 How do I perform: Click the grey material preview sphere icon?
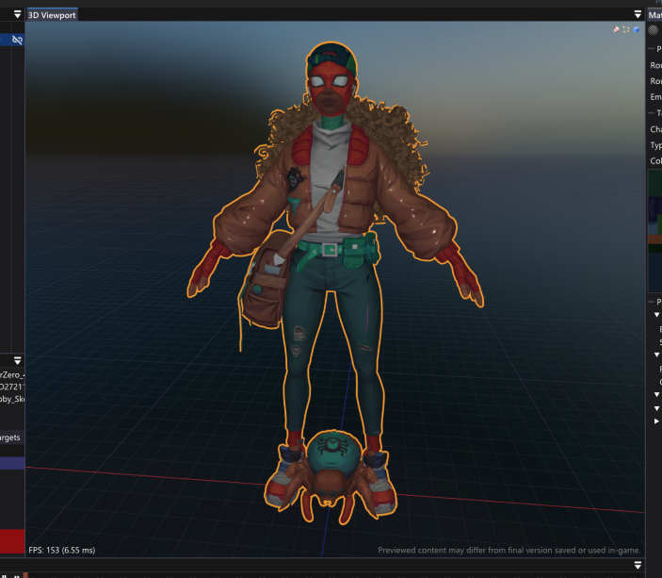click(654, 30)
